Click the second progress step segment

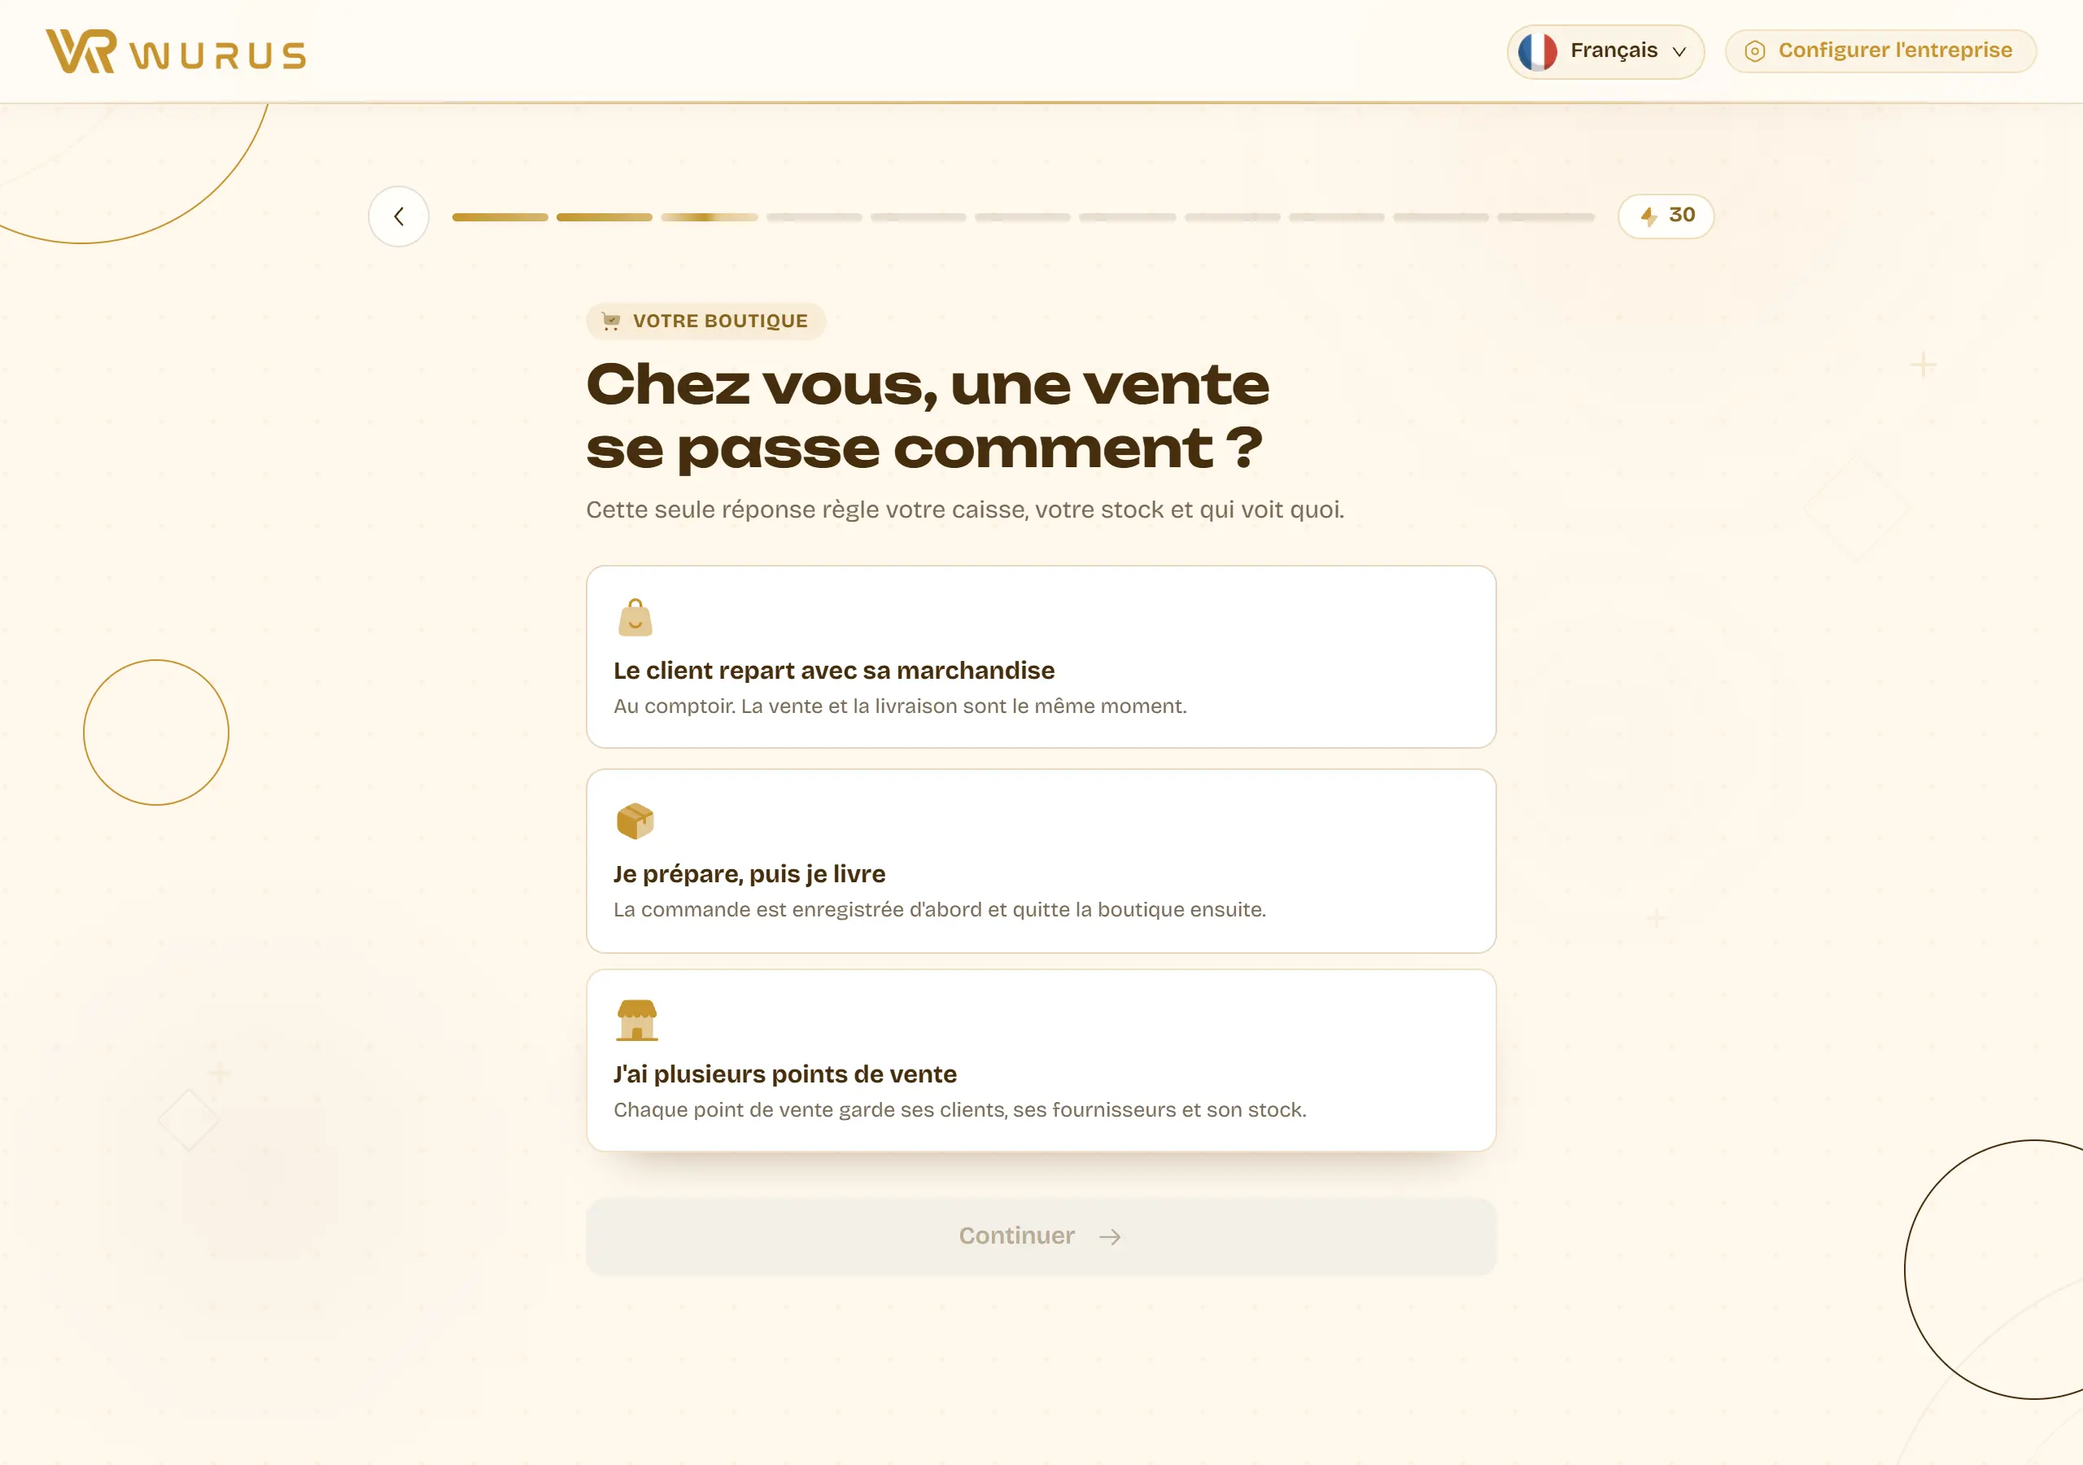605,217
